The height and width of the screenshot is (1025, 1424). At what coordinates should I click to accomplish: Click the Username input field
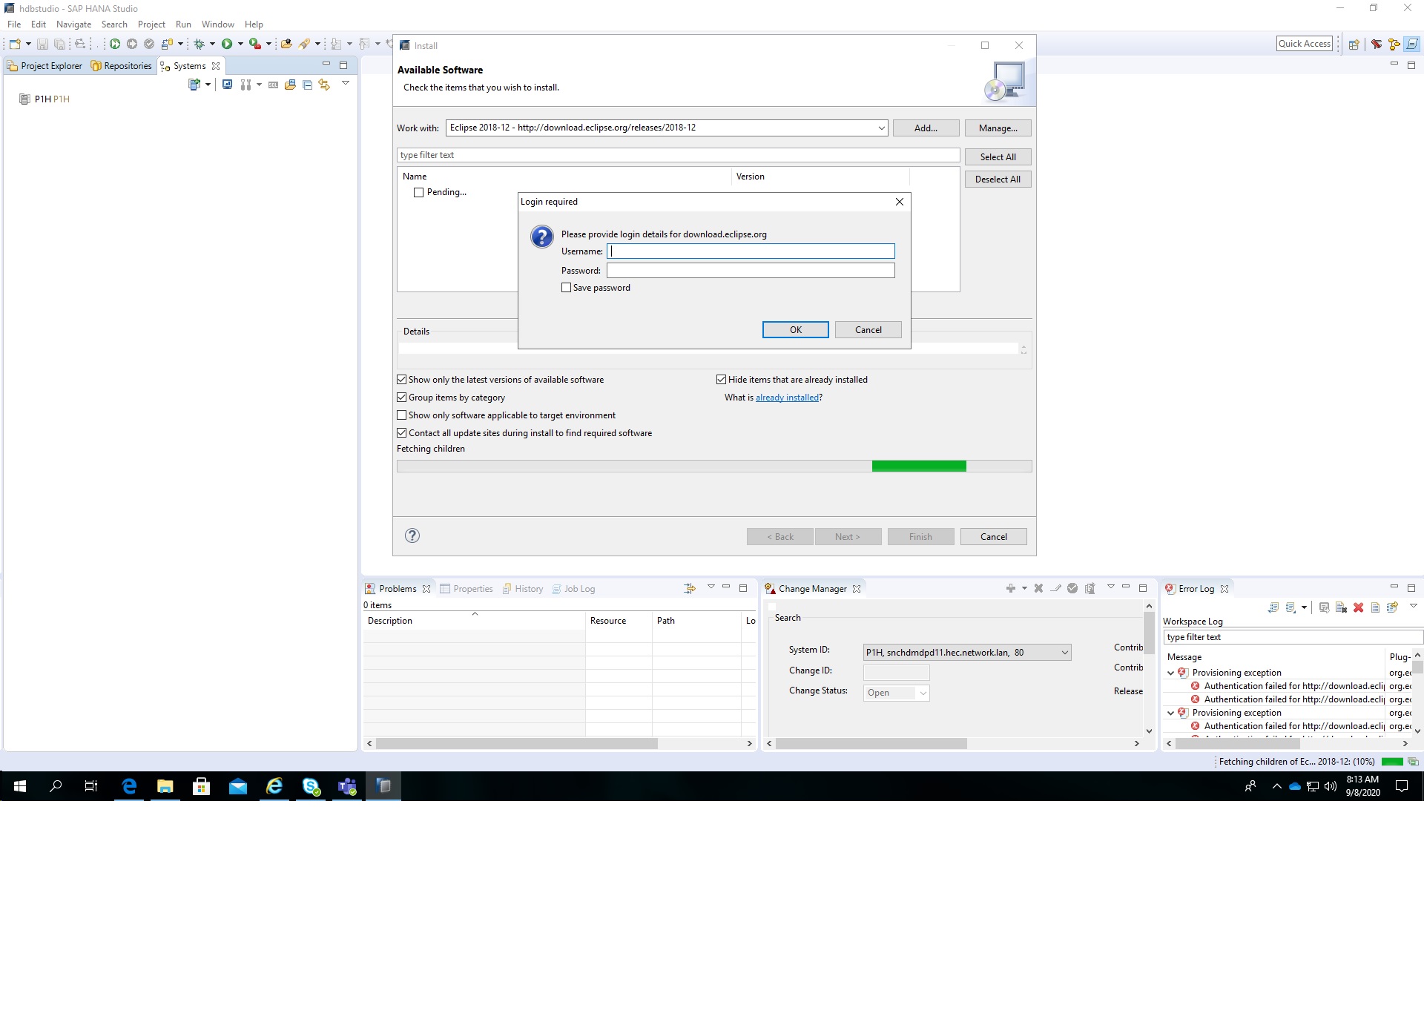point(751,251)
